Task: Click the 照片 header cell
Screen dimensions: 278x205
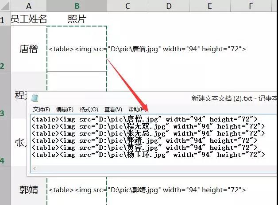Action: (77, 19)
